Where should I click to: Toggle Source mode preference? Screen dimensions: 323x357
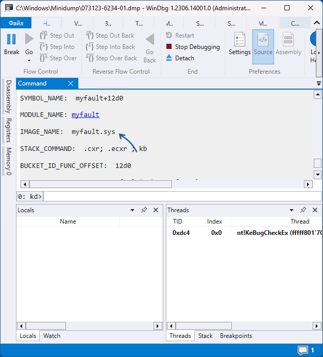click(263, 47)
